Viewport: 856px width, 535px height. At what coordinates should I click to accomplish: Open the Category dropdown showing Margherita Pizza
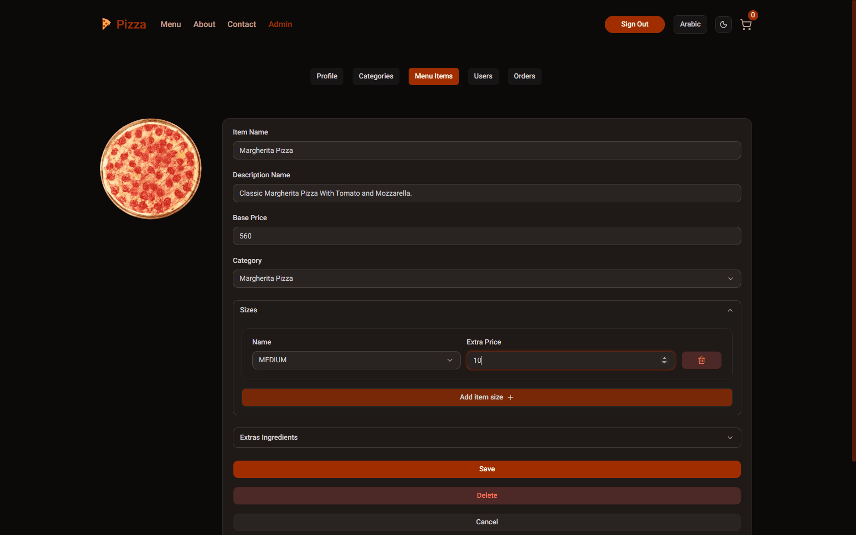pos(487,279)
